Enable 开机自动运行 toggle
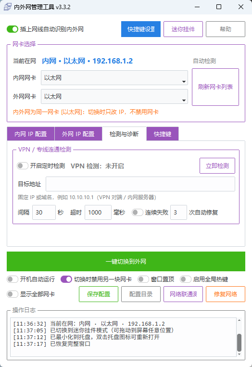The width and height of the screenshot is (252, 367). pos(13,279)
